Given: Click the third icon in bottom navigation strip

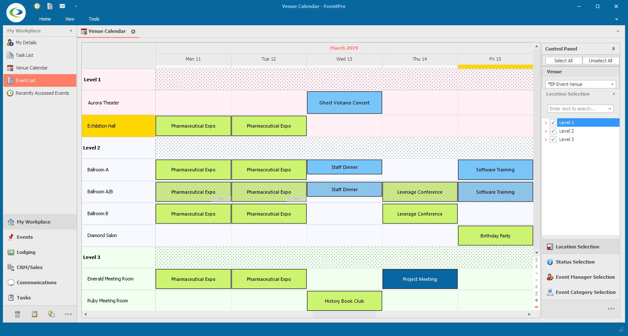Looking at the screenshot, I should click(51, 314).
